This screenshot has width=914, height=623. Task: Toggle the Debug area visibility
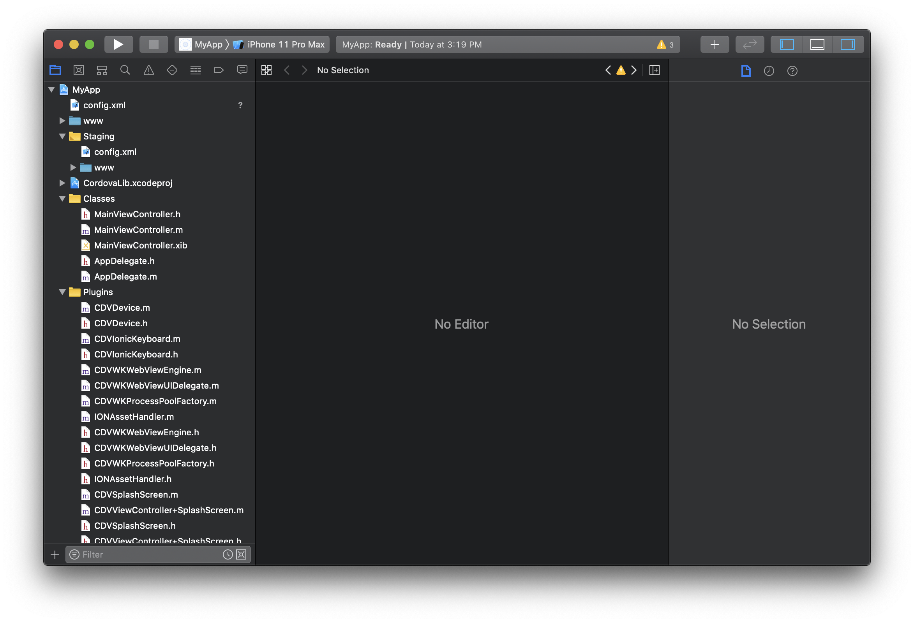point(817,44)
